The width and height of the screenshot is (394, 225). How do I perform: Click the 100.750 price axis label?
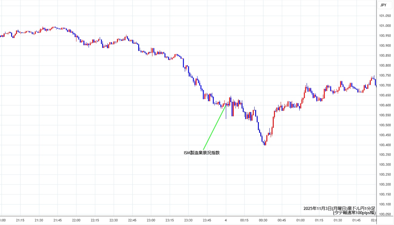tap(384, 76)
